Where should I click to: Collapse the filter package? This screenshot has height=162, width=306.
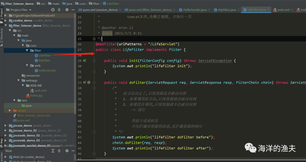click(x=27, y=50)
